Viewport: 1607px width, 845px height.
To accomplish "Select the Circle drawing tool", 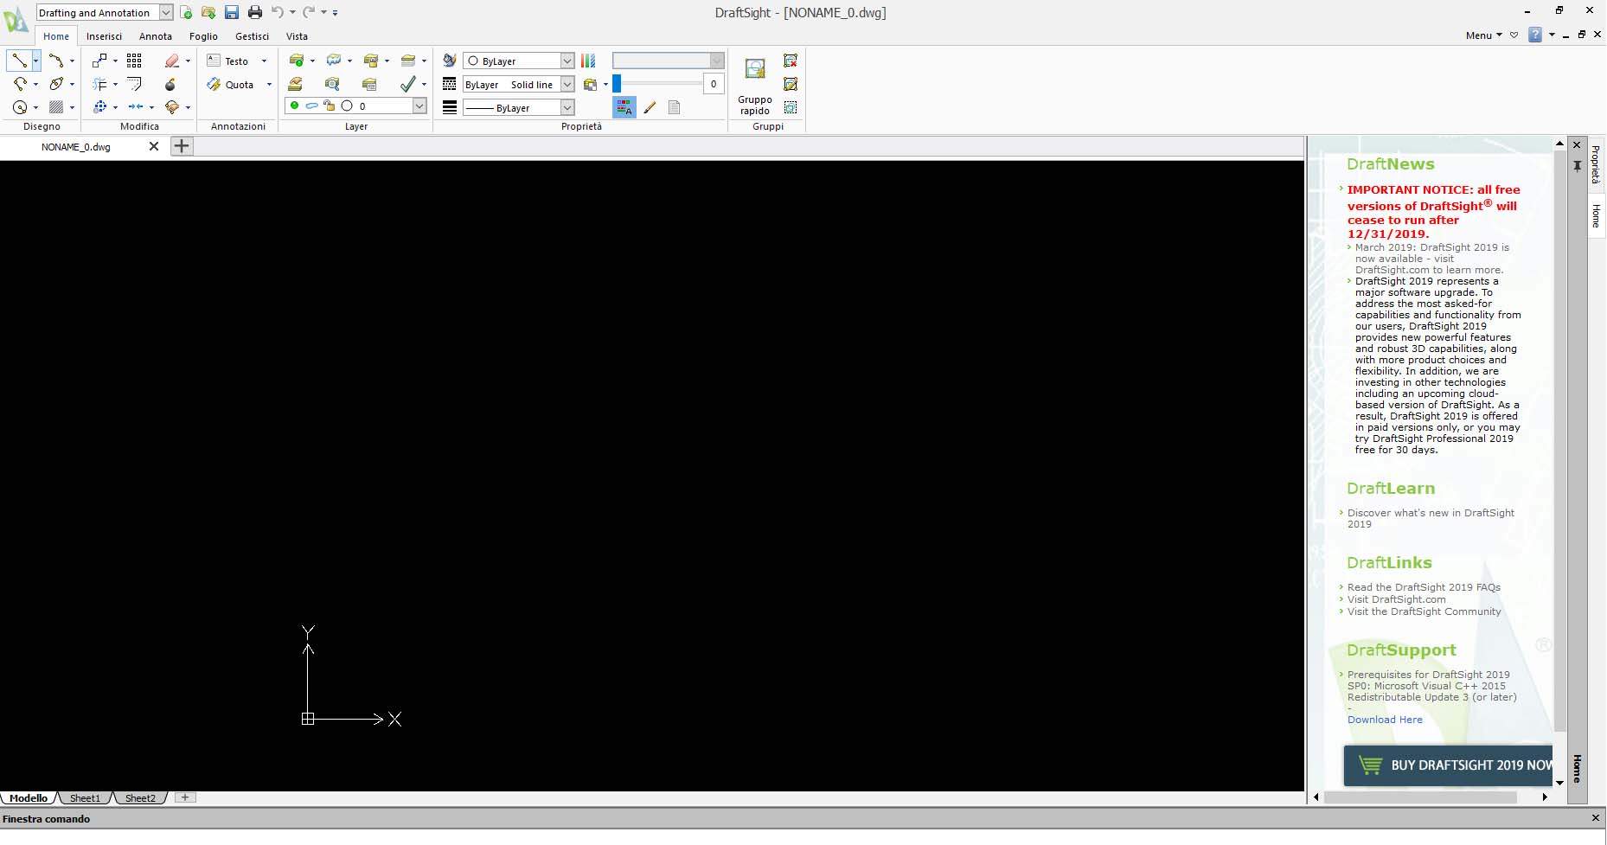I will point(19,107).
